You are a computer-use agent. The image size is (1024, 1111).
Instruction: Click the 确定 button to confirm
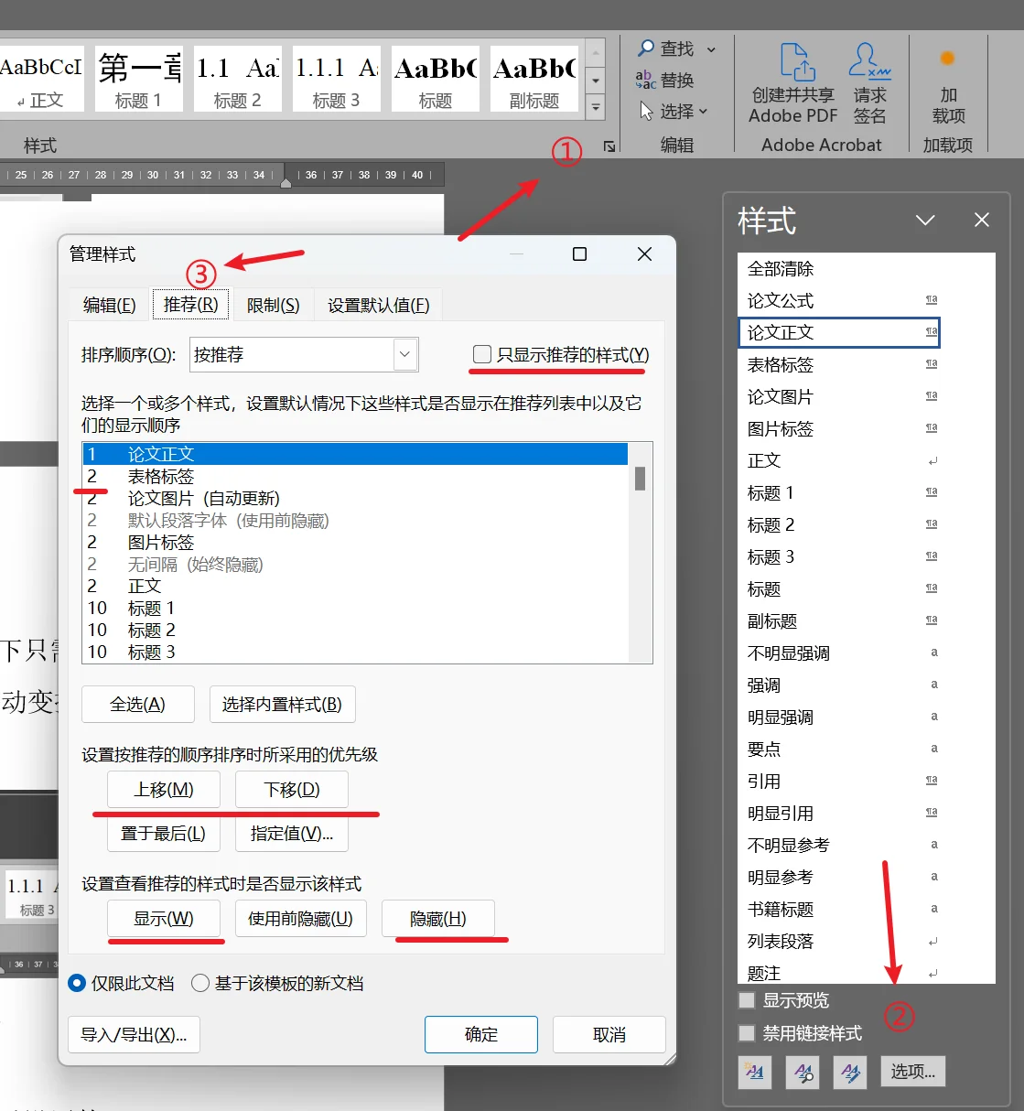(480, 1034)
